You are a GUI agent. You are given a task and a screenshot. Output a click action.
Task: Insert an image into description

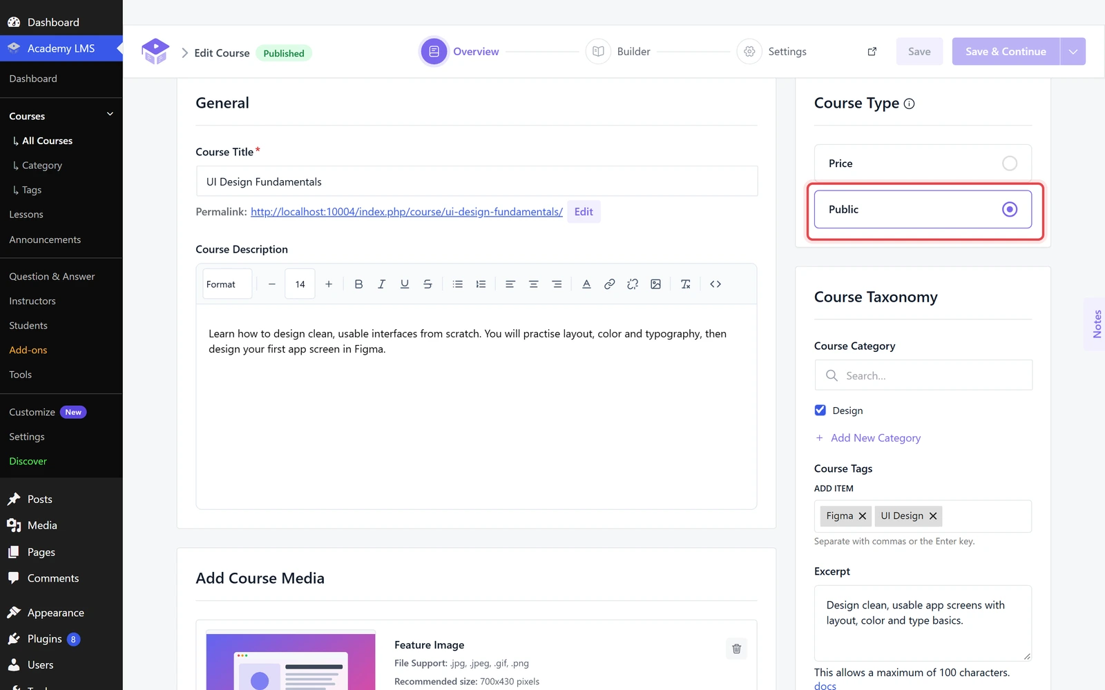[655, 284]
